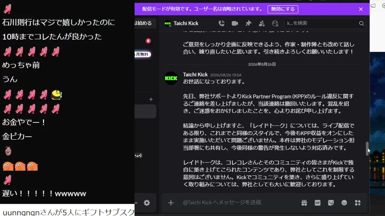Click the Taichi Kick name in the header
Screen dimensions: 385x216
(186, 23)
